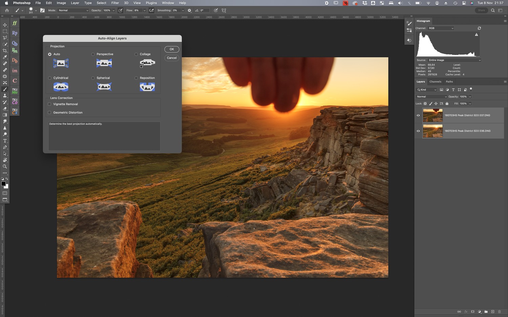Screen dimensions: 508x317
Task: Enable the Vignette Removal checkbox
Action: coord(50,104)
